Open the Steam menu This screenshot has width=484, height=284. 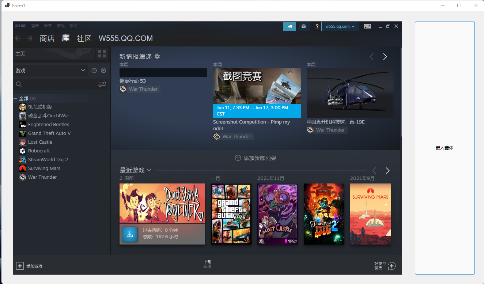click(x=20, y=26)
